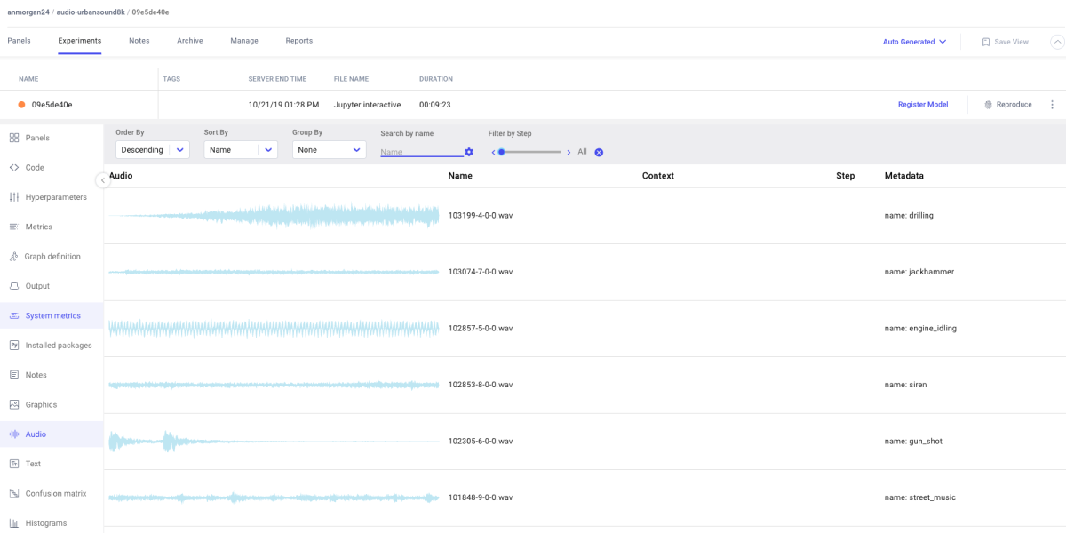The width and height of the screenshot is (1066, 533).
Task: Switch to the top Notes tab
Action: coord(139,41)
